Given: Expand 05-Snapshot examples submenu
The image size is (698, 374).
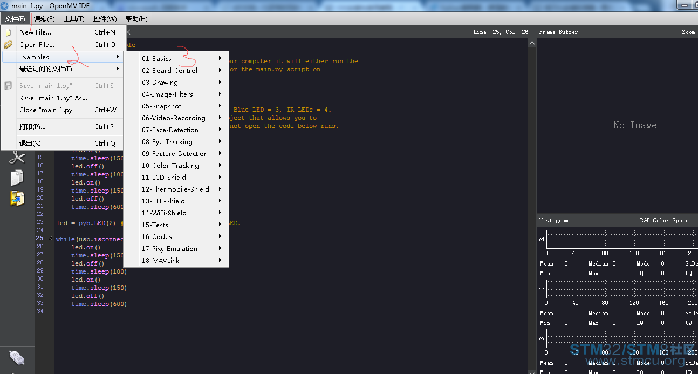Looking at the screenshot, I should click(176, 106).
